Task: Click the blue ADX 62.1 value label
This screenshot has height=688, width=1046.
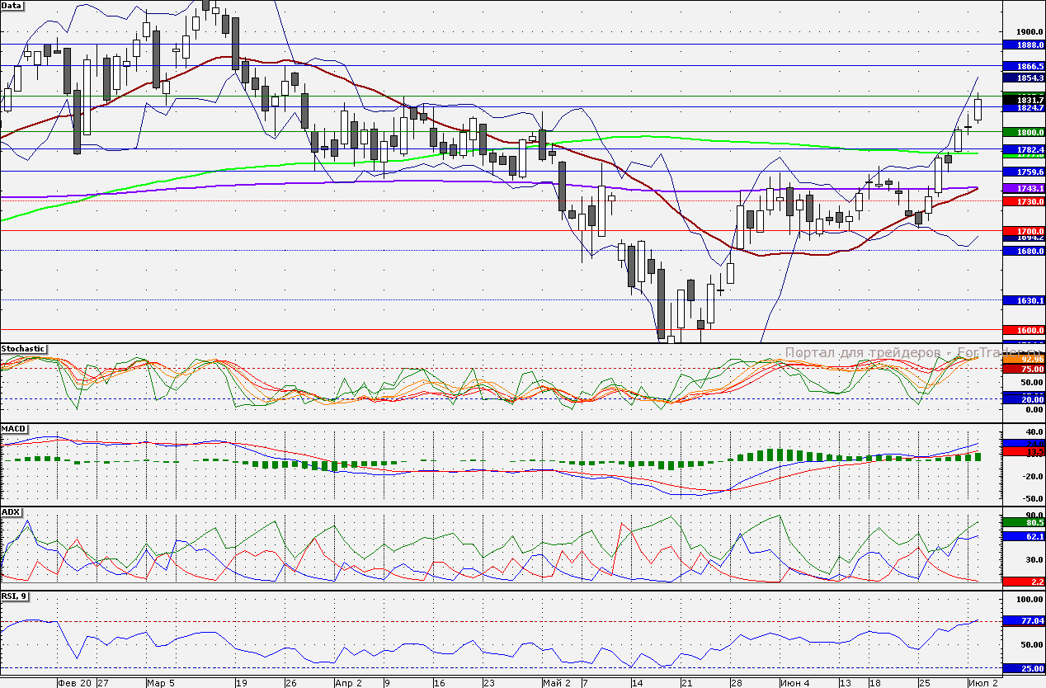Action: point(1024,536)
